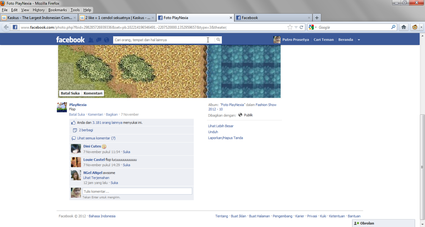Click Cari Teman in the header
This screenshot has height=227, width=425.
pos(324,40)
